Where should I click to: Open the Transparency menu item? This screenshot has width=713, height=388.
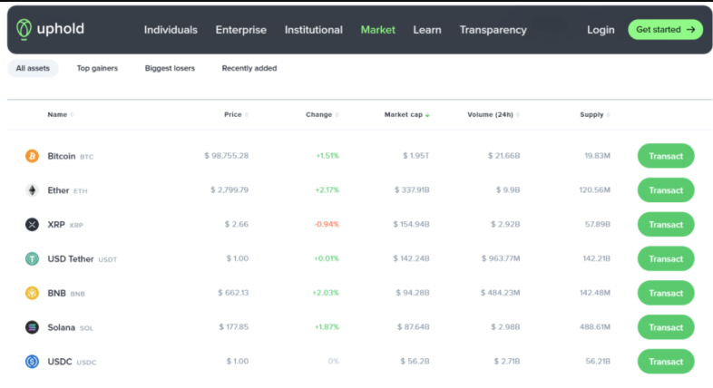coord(493,30)
